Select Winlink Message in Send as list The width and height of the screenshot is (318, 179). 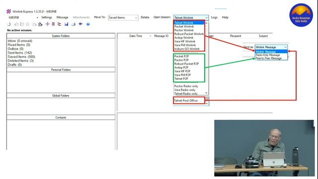(x=271, y=52)
